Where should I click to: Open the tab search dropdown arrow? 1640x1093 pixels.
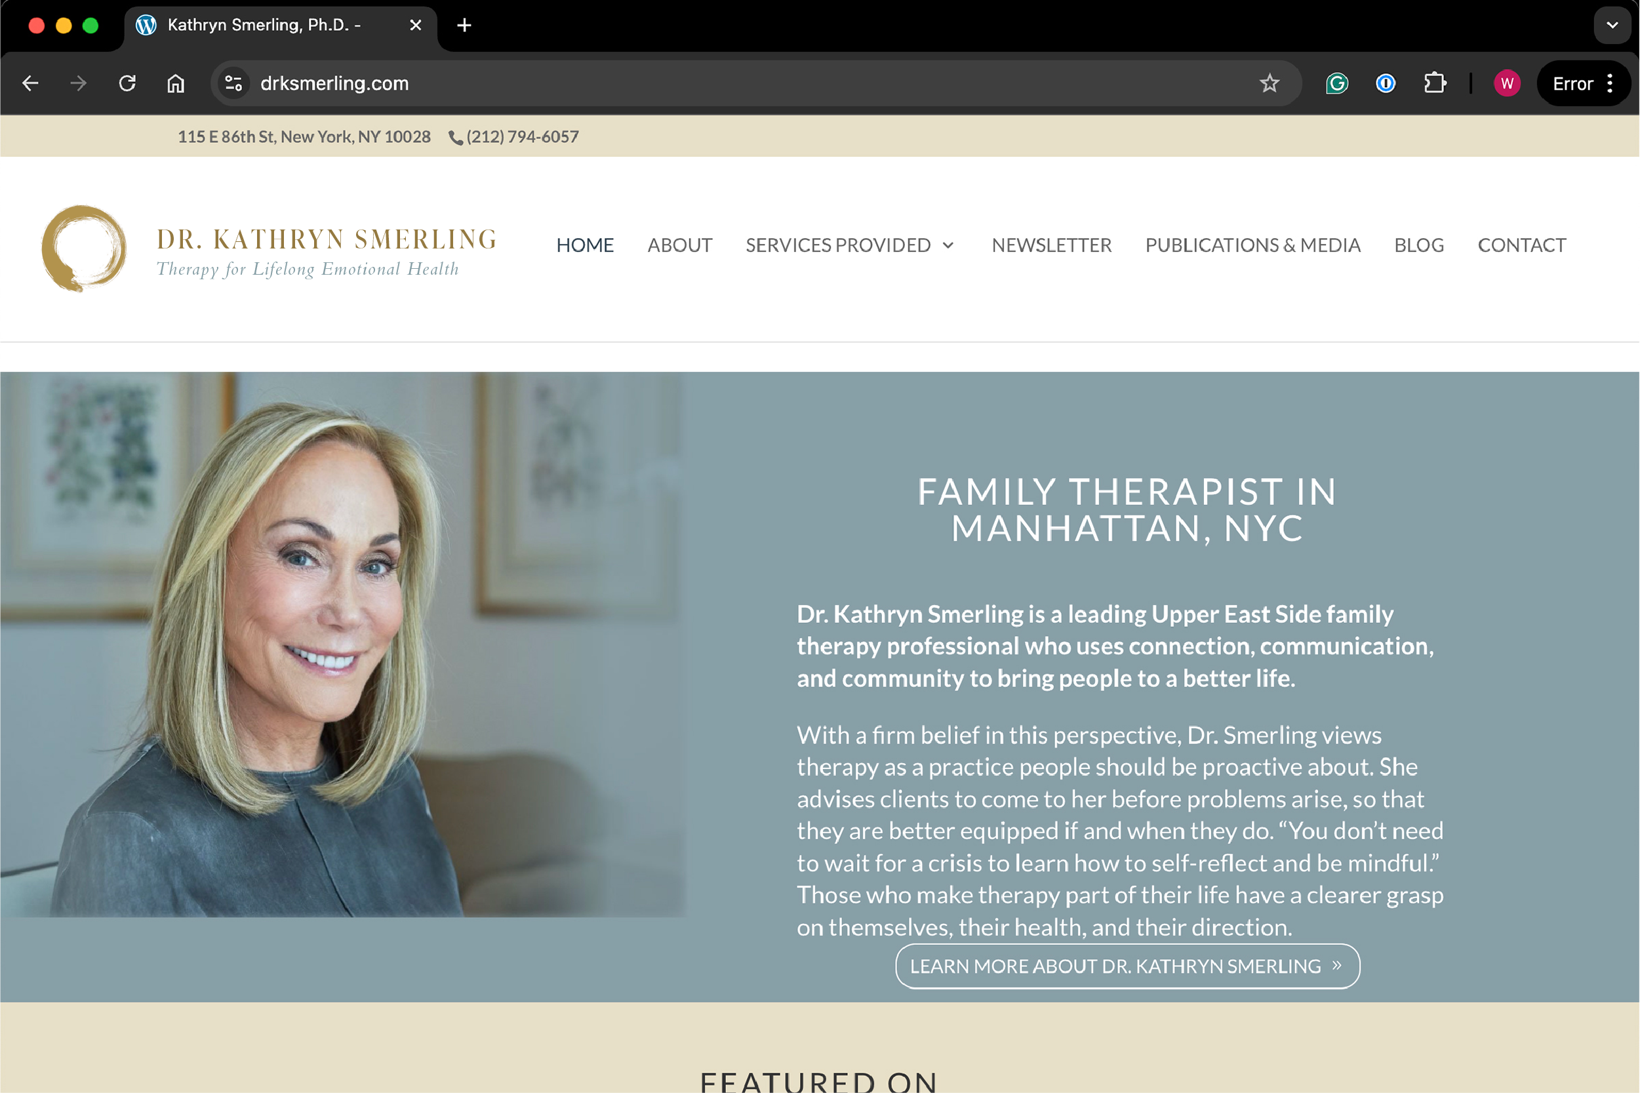click(1612, 25)
